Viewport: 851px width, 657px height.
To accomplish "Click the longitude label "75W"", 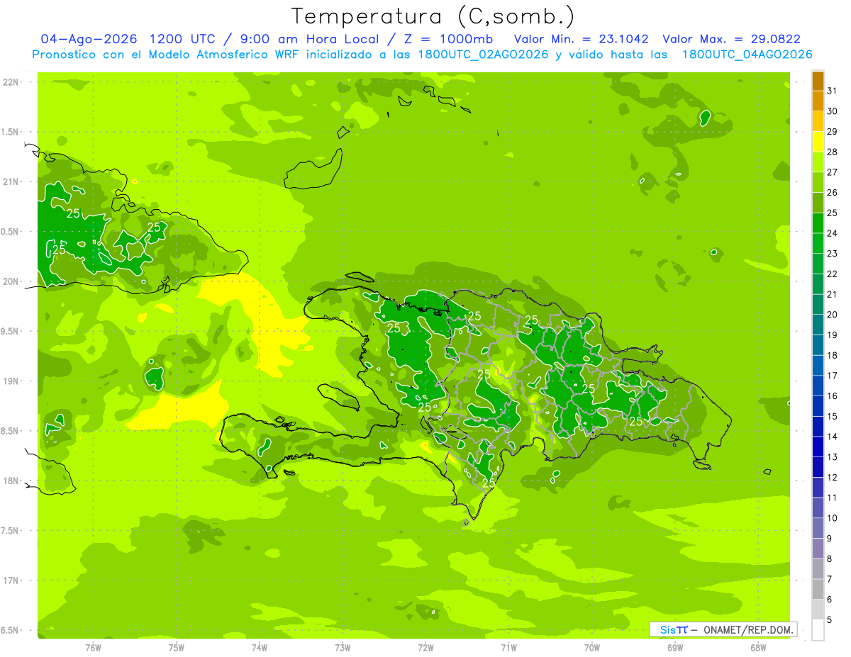I will (x=176, y=647).
